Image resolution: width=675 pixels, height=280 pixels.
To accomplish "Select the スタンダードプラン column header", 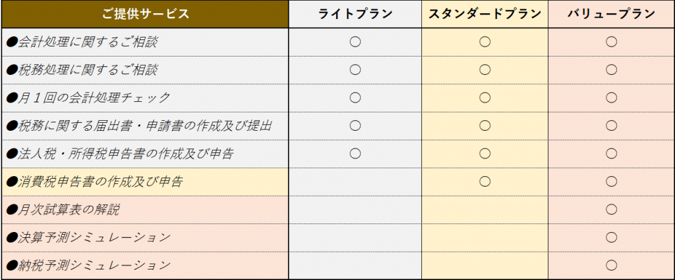I will coord(484,14).
